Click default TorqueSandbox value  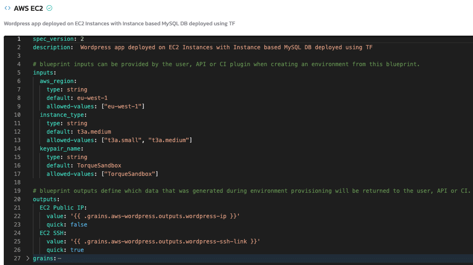pyautogui.click(x=99, y=165)
